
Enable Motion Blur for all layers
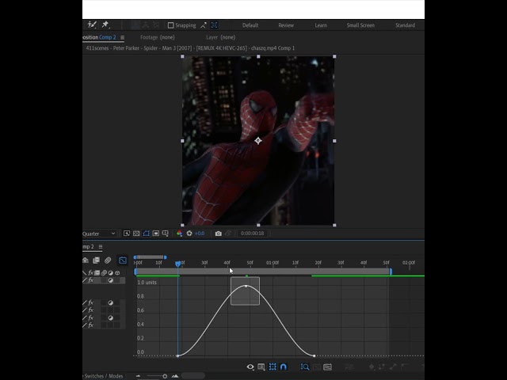[108, 260]
